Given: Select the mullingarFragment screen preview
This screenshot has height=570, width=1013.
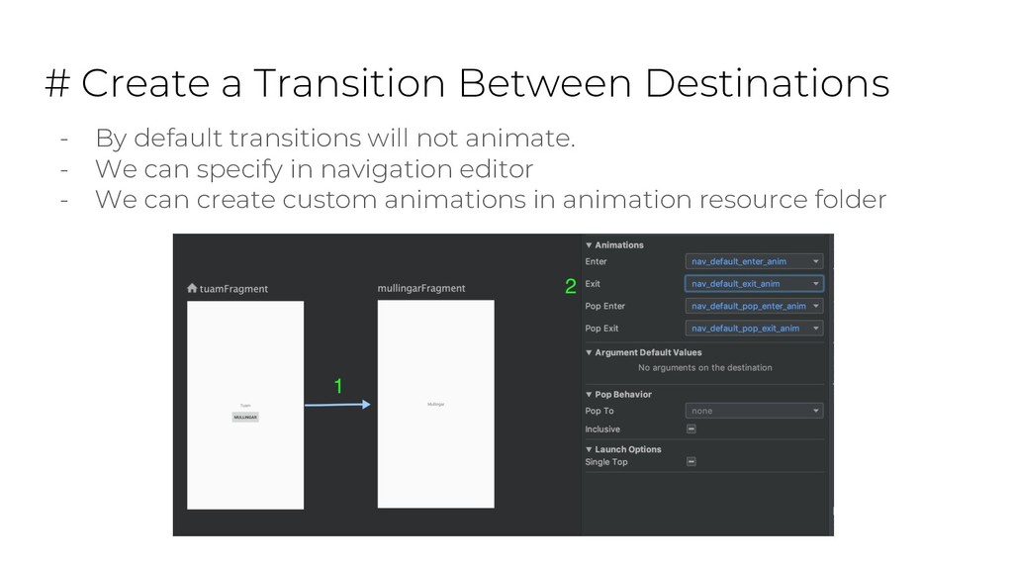Looking at the screenshot, I should point(436,404).
